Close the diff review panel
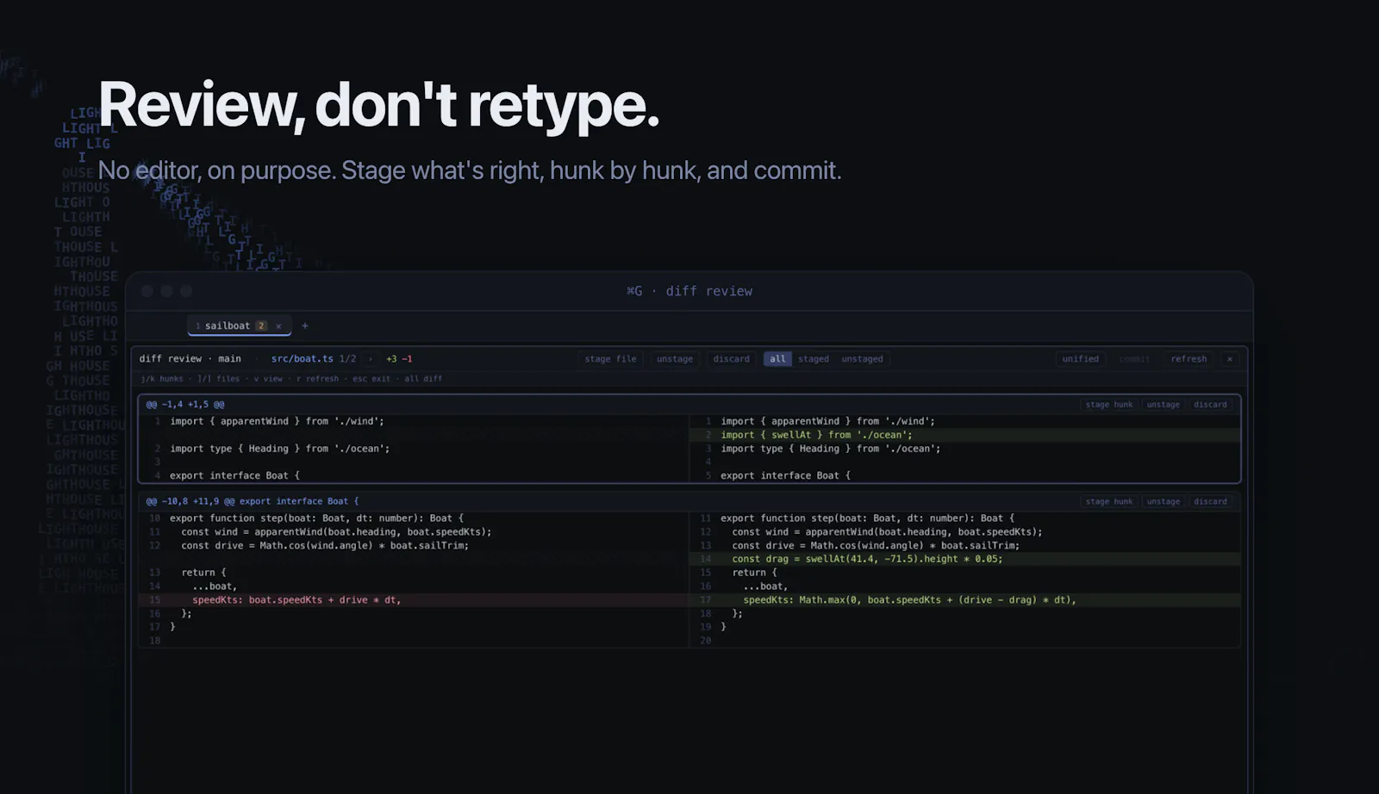 pyautogui.click(x=1230, y=359)
